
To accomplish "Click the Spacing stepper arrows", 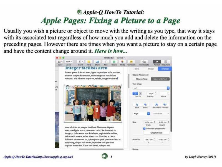I will point(155,94).
